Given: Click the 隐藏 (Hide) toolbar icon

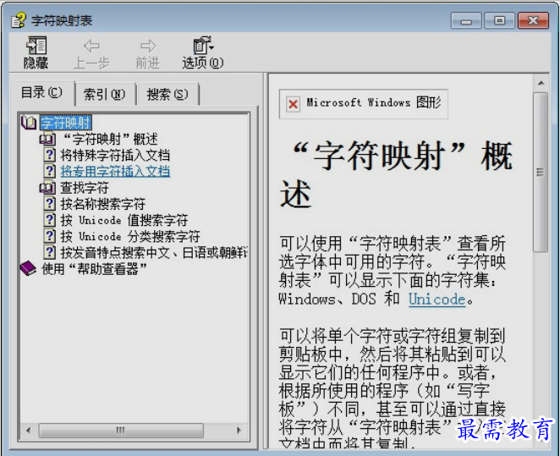Looking at the screenshot, I should (36, 46).
